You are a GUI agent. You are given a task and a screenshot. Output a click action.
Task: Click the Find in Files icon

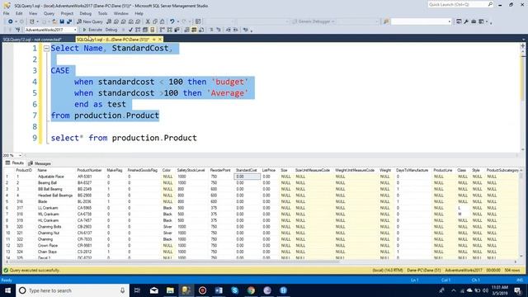click(386, 21)
